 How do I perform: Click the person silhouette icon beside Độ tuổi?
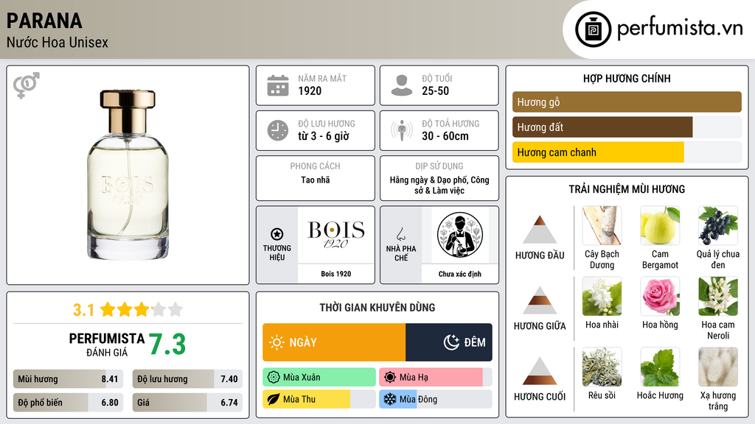(402, 85)
